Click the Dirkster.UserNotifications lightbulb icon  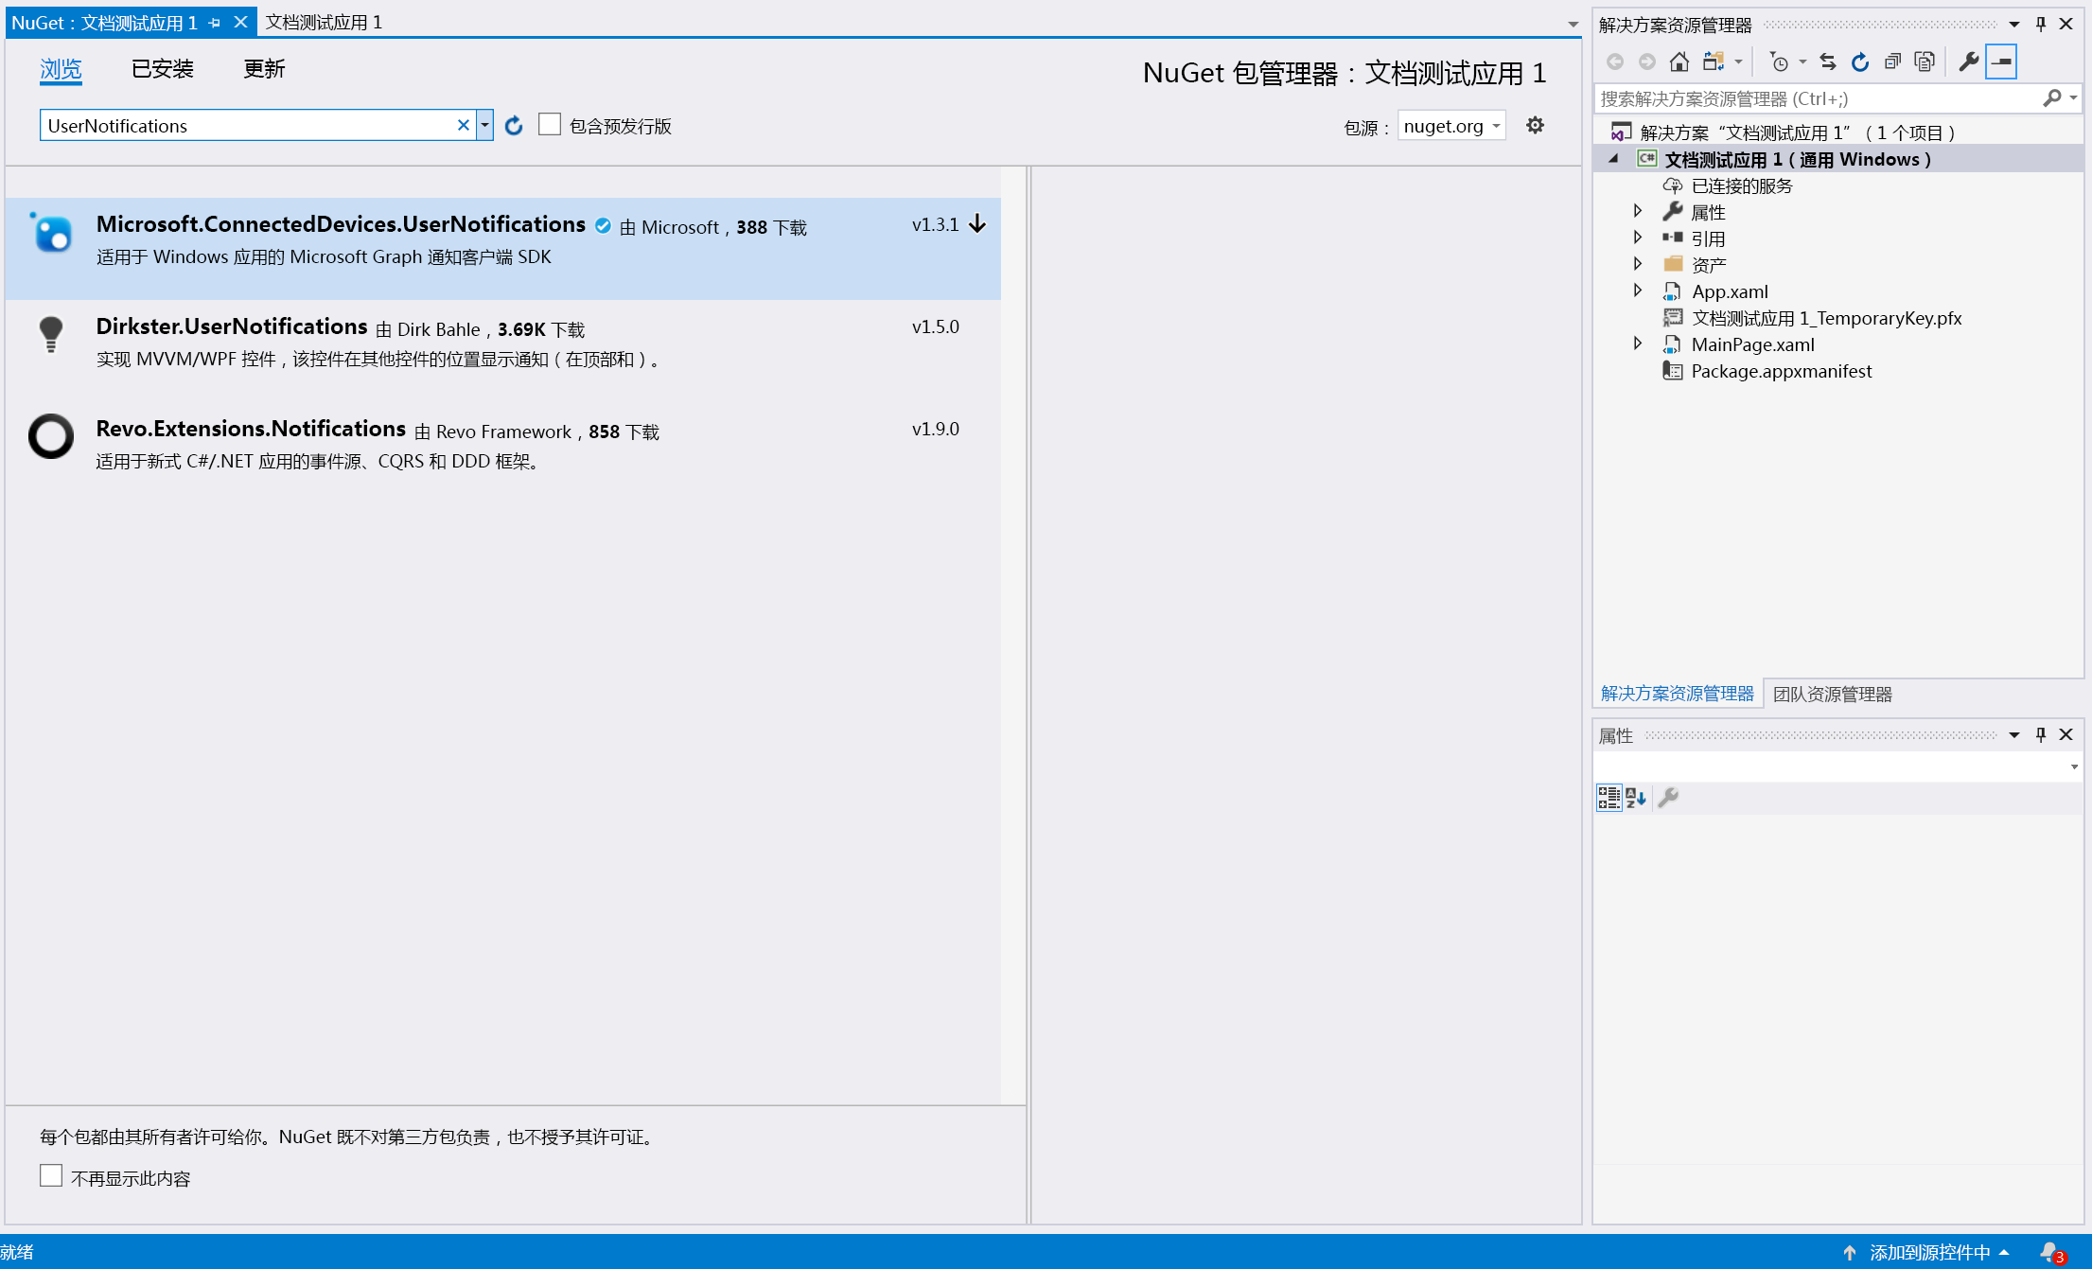pyautogui.click(x=51, y=334)
